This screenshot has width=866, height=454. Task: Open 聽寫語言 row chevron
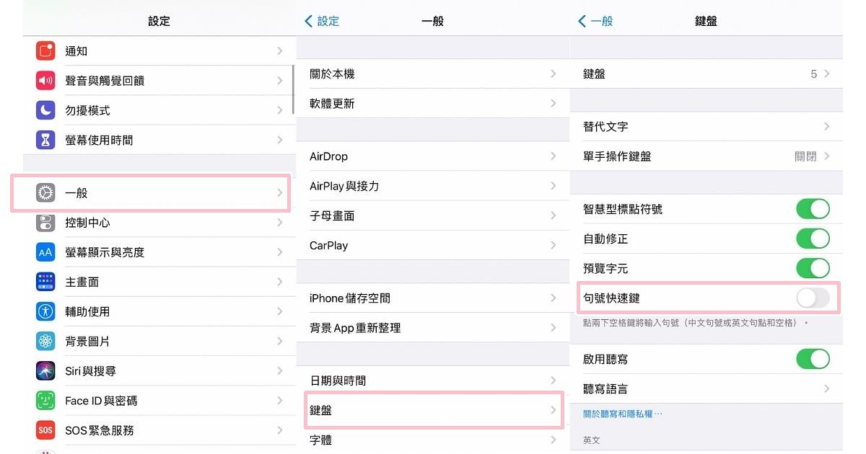point(827,388)
